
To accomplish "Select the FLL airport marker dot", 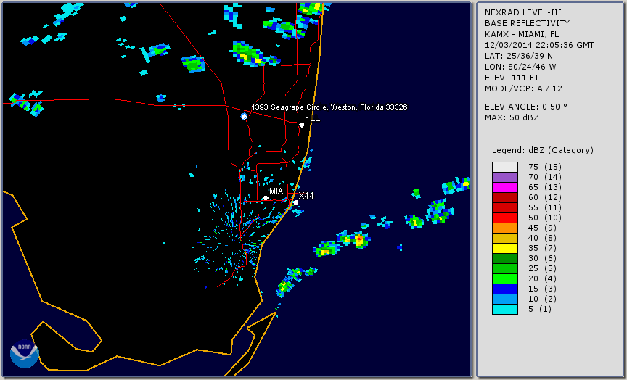I will point(301,125).
